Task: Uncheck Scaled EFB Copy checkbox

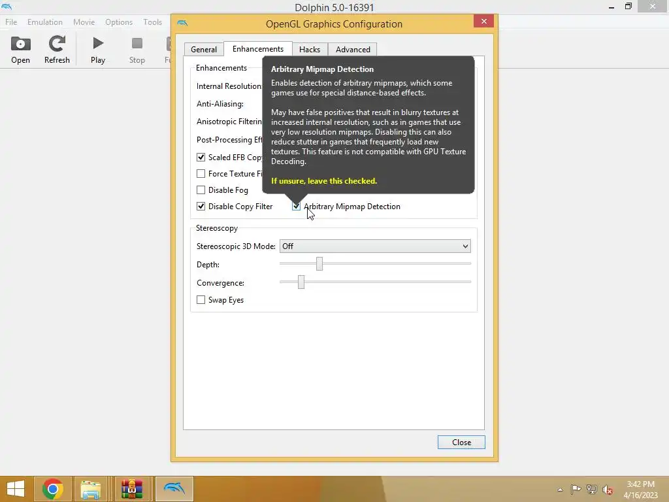Action: pos(201,158)
